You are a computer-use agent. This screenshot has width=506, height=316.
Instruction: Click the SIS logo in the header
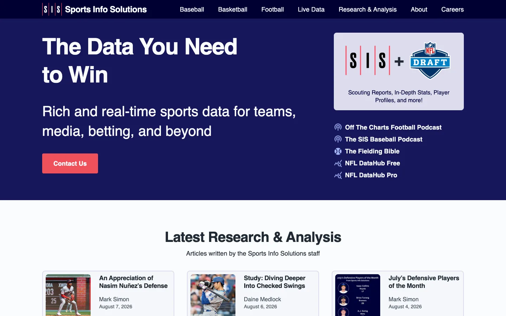(x=52, y=9)
